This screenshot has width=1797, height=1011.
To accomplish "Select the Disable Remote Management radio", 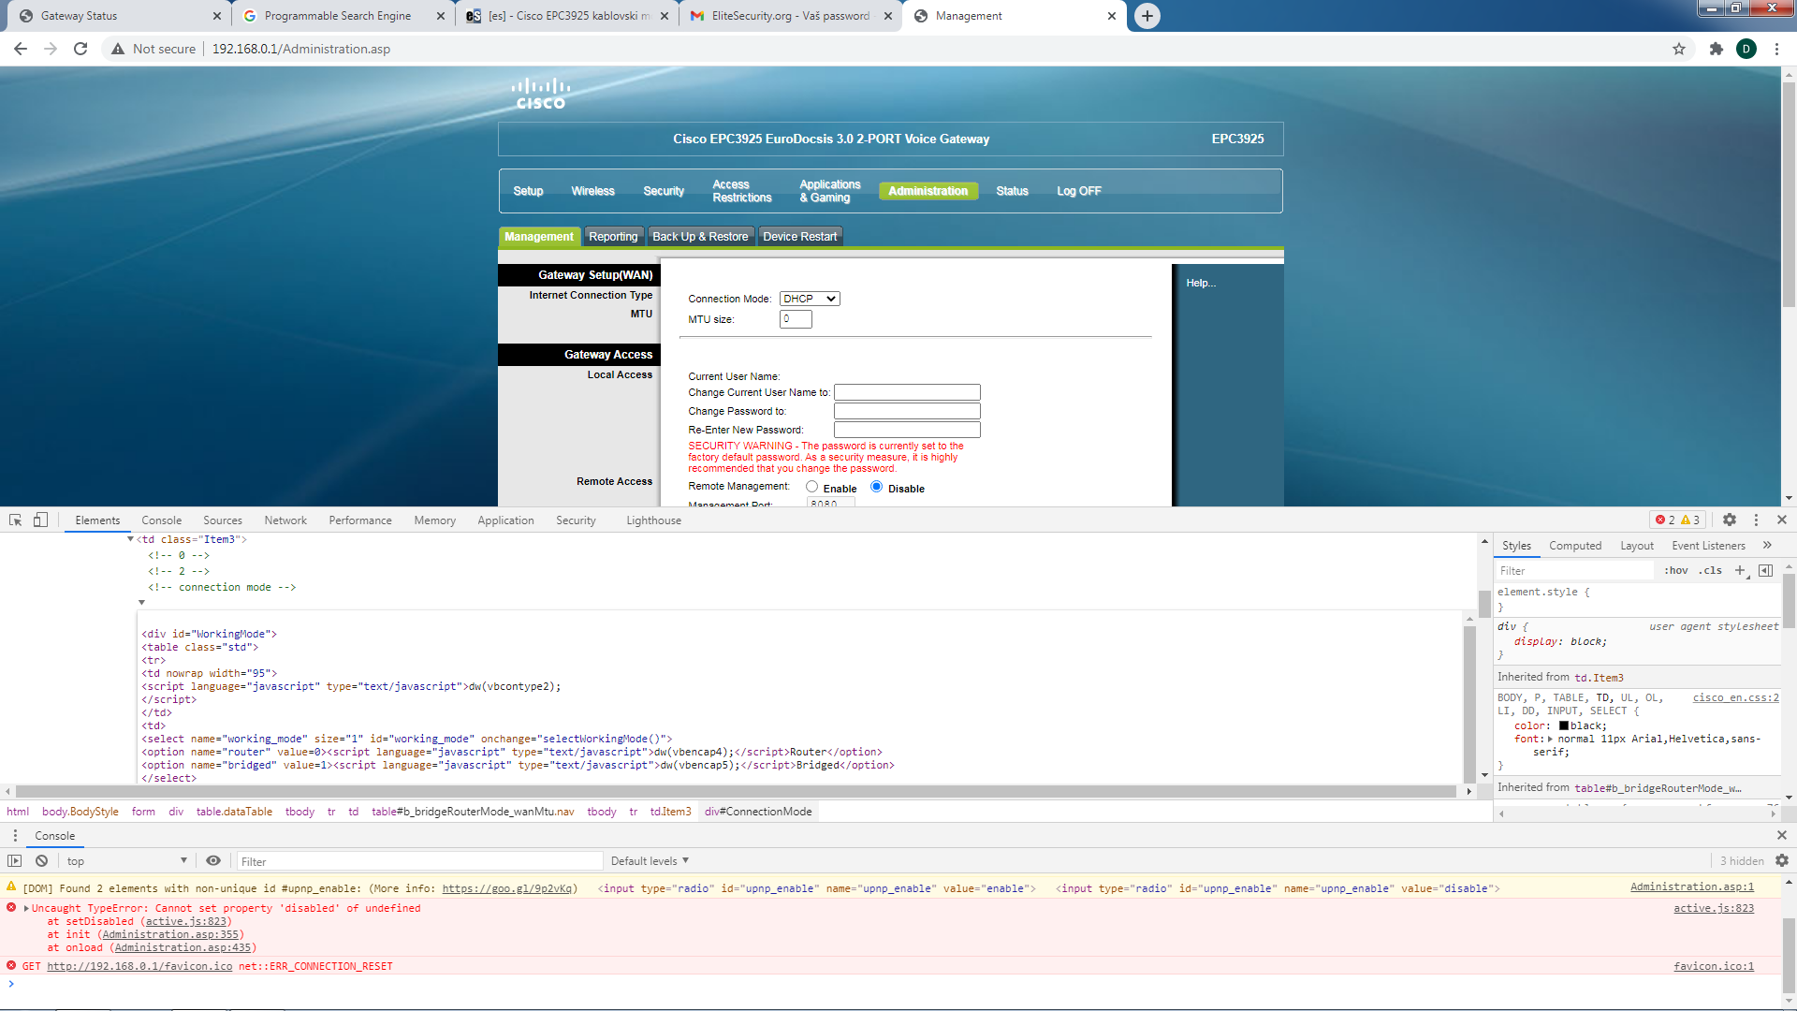I will pyautogui.click(x=876, y=487).
